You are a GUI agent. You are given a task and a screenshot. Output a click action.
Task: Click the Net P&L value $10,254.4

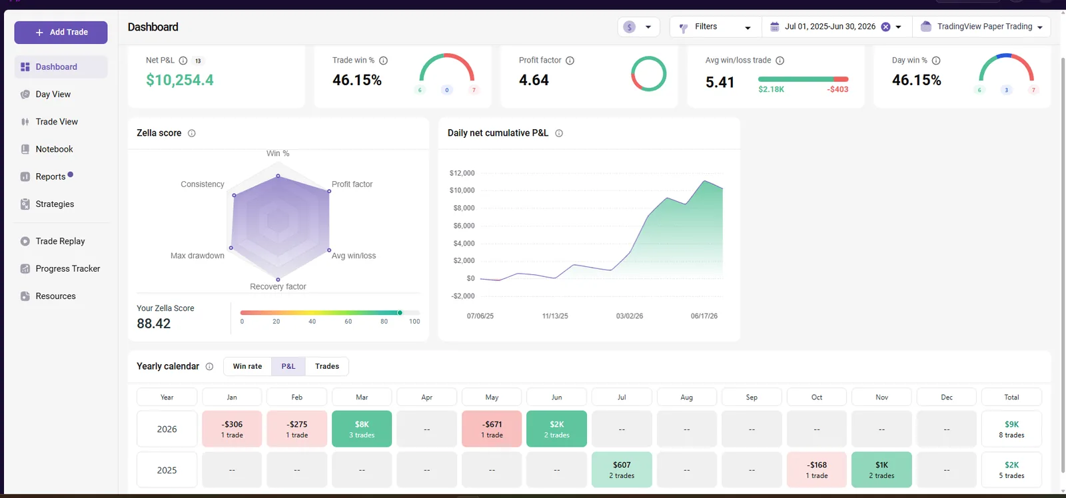(180, 80)
